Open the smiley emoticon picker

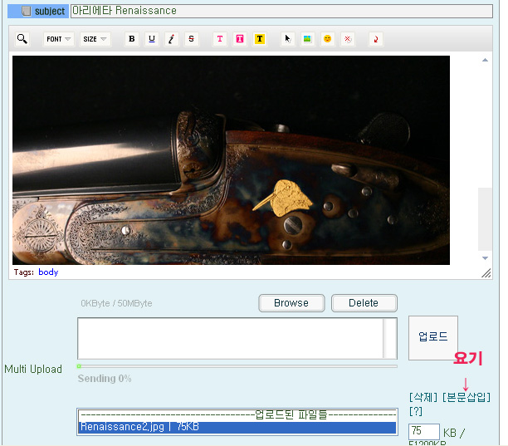pos(327,39)
